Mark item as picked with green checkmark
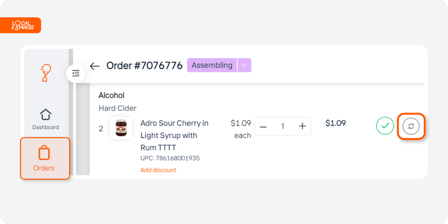The height and width of the screenshot is (224, 448). click(385, 126)
